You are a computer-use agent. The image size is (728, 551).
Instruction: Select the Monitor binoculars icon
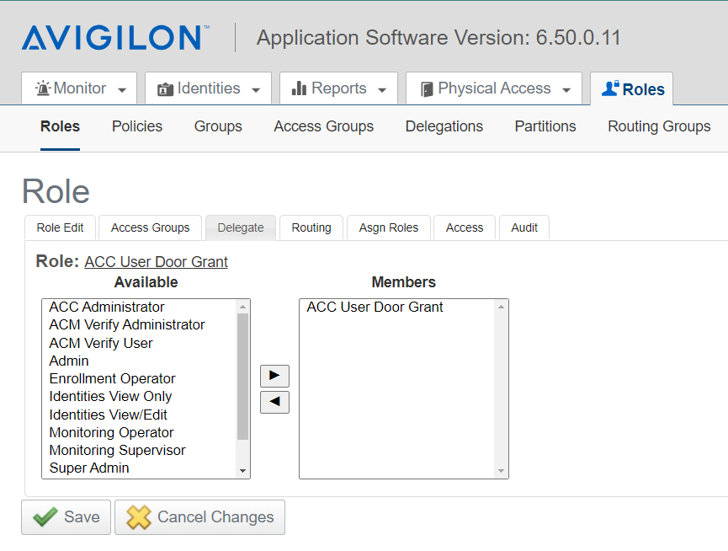click(43, 88)
